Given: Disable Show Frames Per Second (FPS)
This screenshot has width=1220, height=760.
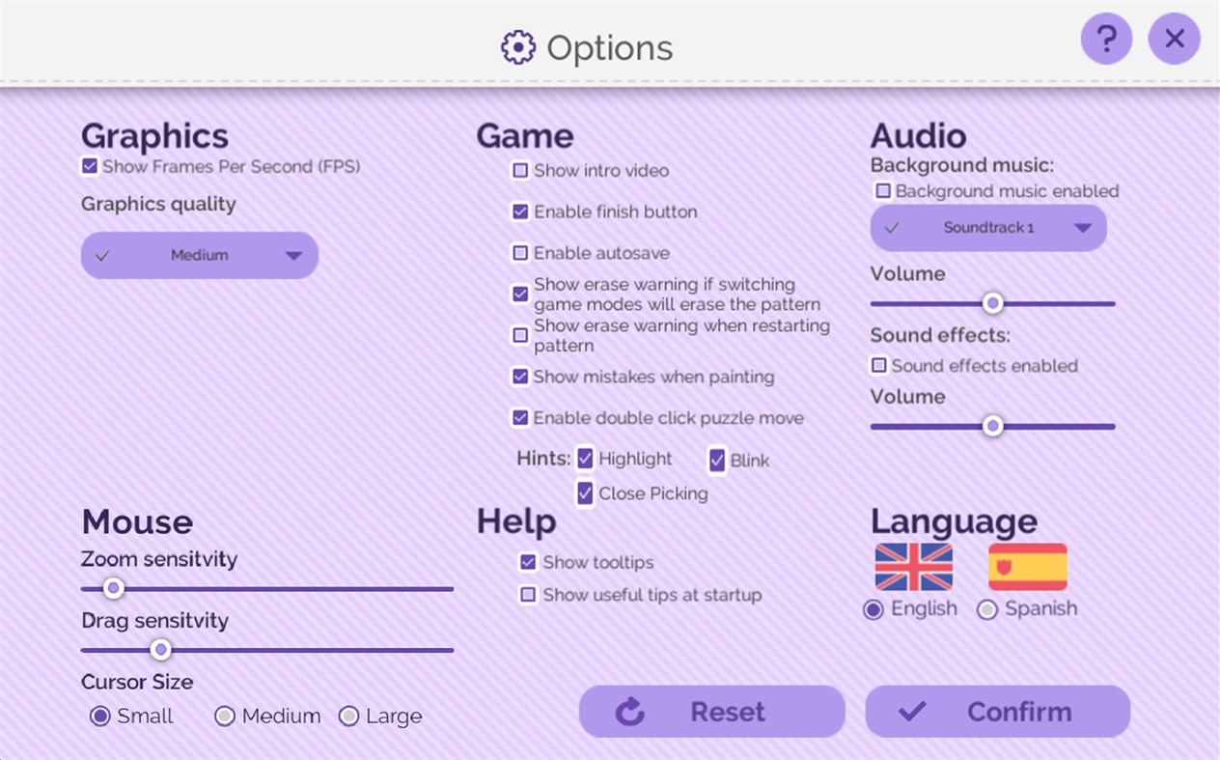Looking at the screenshot, I should (x=89, y=166).
